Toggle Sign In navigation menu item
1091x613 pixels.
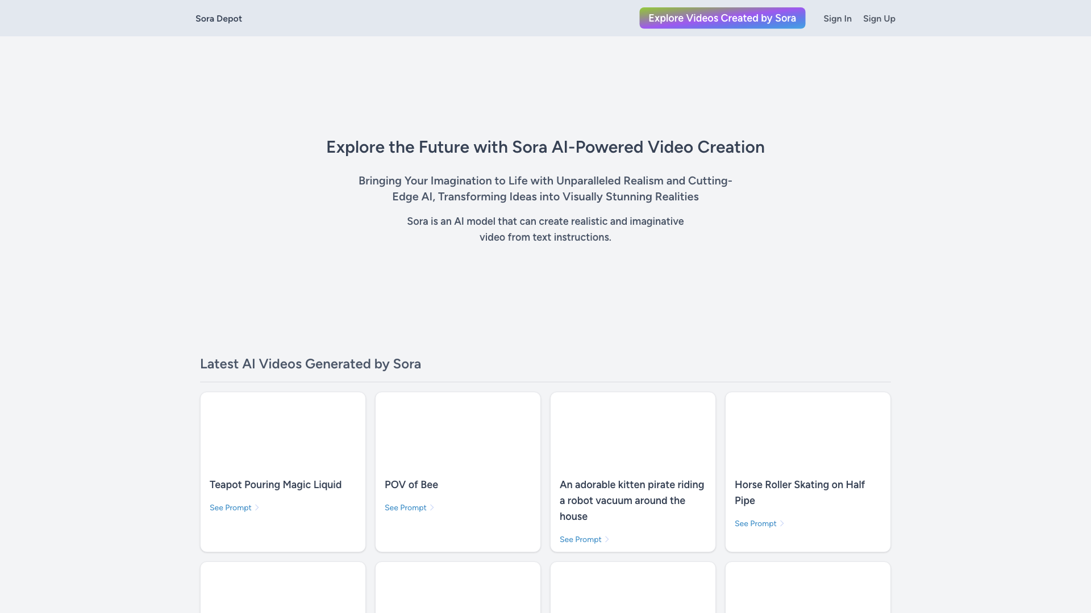pyautogui.click(x=838, y=18)
